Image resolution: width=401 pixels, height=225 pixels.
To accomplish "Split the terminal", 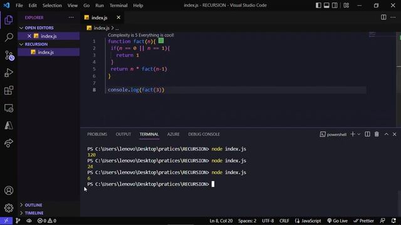I will tap(368, 134).
